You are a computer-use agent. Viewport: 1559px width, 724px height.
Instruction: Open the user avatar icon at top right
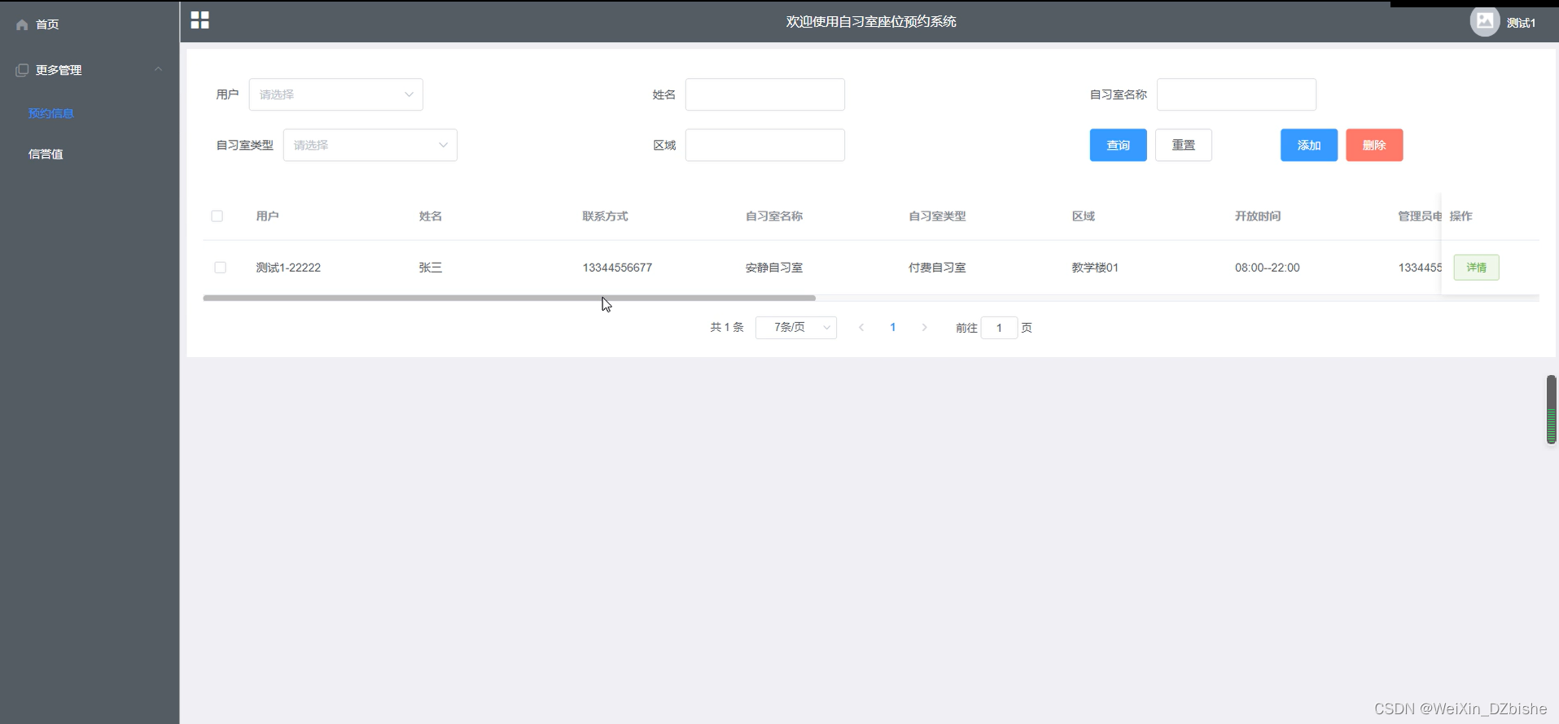coord(1484,21)
